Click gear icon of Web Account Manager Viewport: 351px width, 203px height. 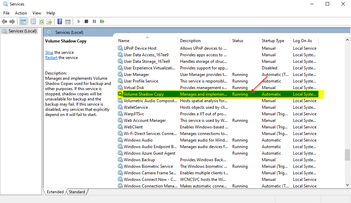(x=120, y=120)
